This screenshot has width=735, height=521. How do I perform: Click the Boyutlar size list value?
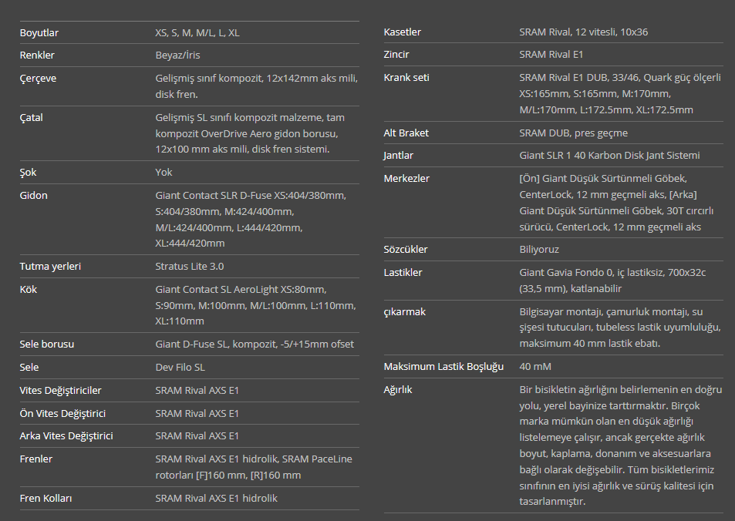(x=197, y=33)
